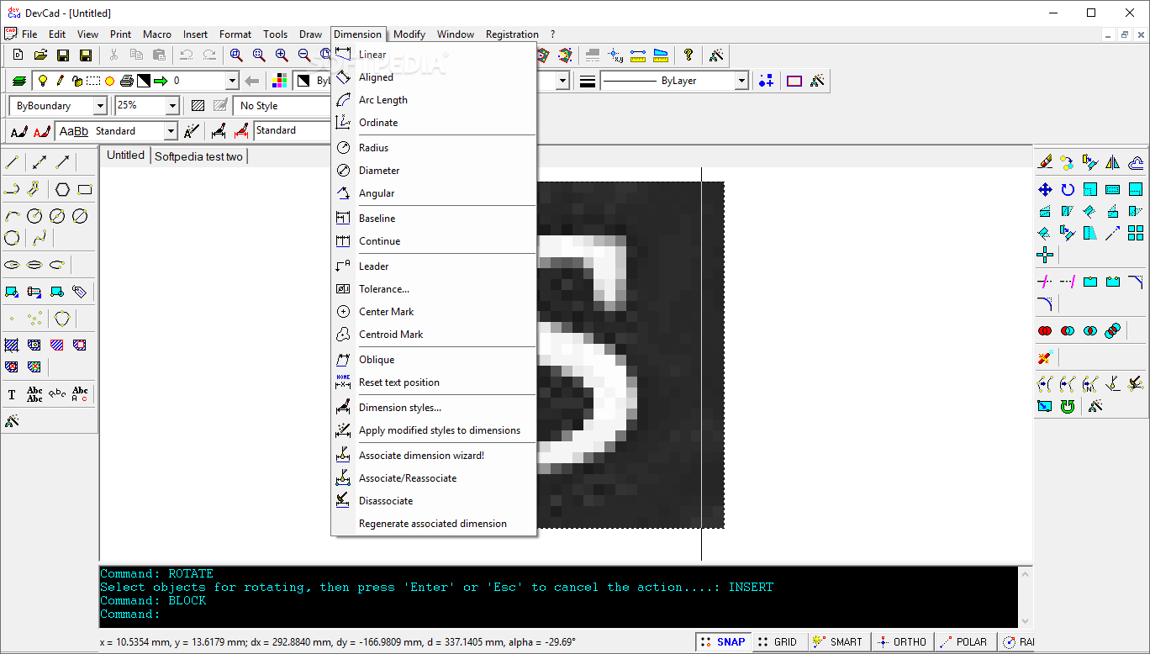The image size is (1150, 654).
Task: Click the lineweight lines icon
Action: pos(588,81)
